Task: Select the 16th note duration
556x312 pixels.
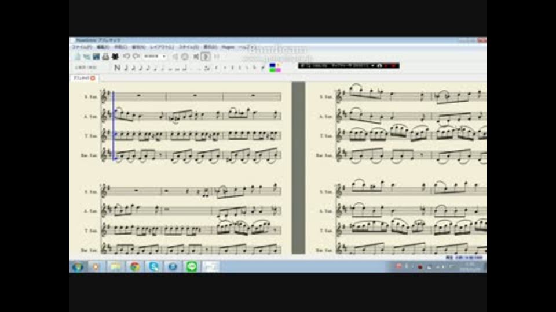Action: 140,68
